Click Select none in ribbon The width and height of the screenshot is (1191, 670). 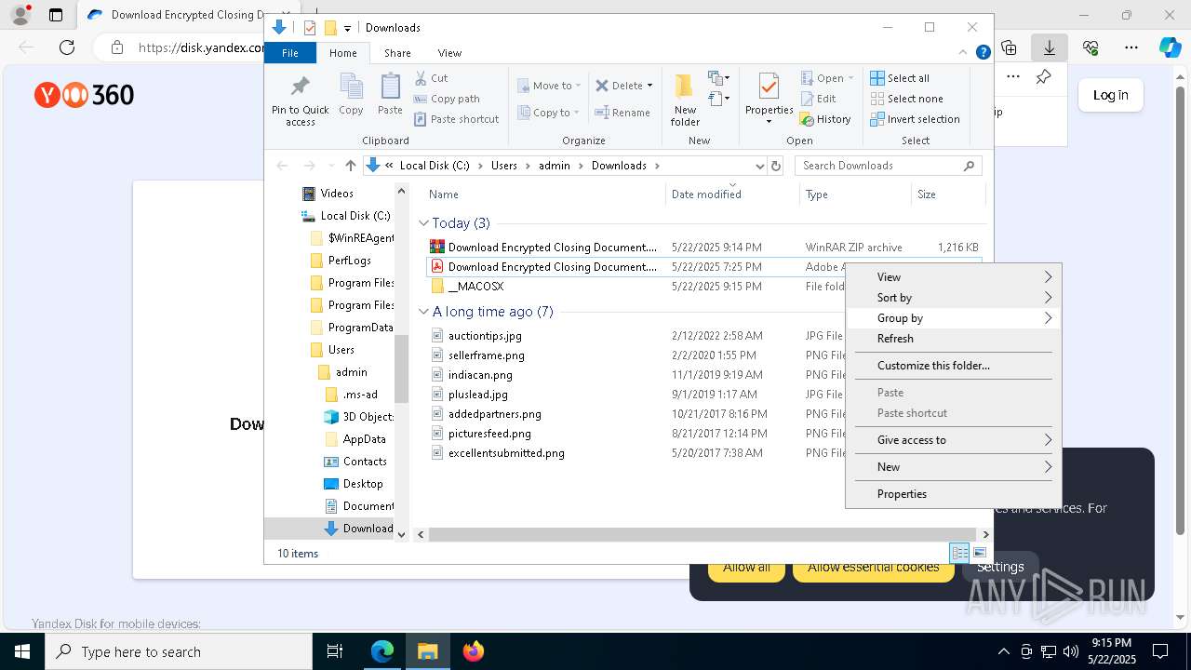(x=906, y=99)
